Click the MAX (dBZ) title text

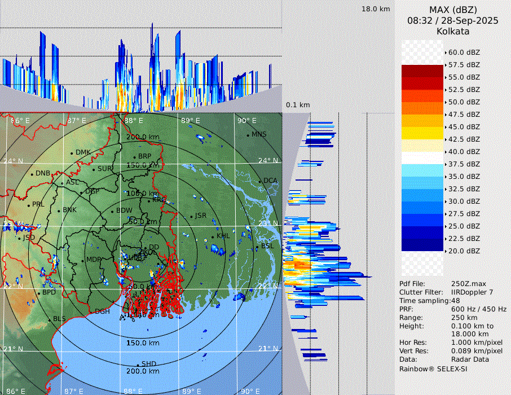click(453, 10)
